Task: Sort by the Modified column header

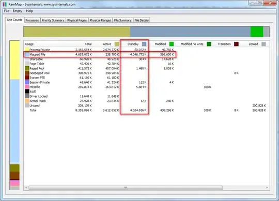Action: pyautogui.click(x=160, y=44)
